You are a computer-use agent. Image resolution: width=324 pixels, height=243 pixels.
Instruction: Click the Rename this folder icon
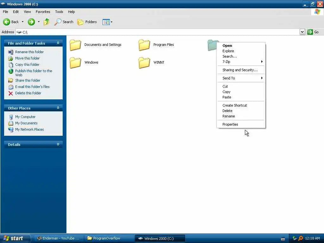coord(11,52)
